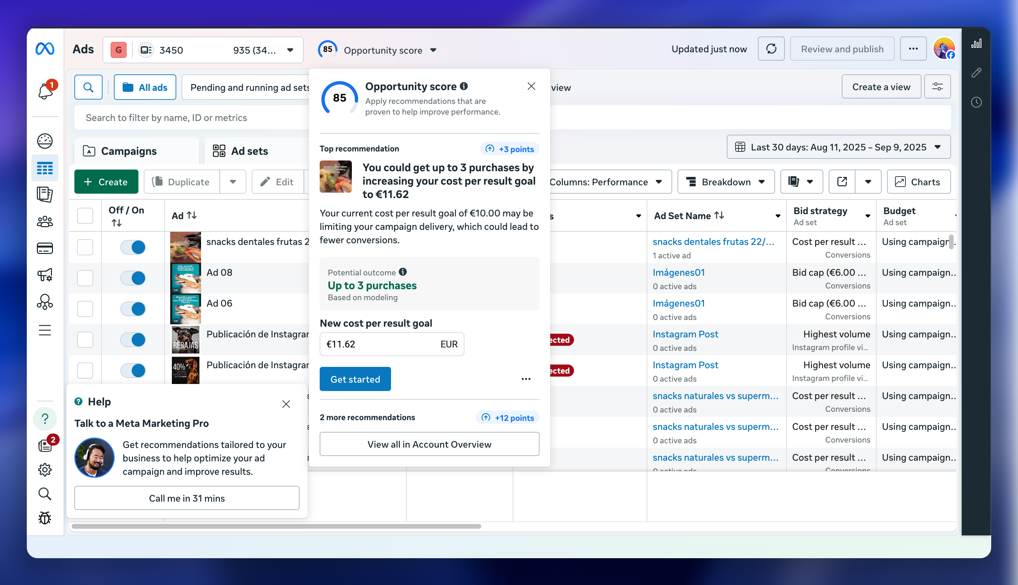
Task: Click the Get started button
Action: pos(355,379)
